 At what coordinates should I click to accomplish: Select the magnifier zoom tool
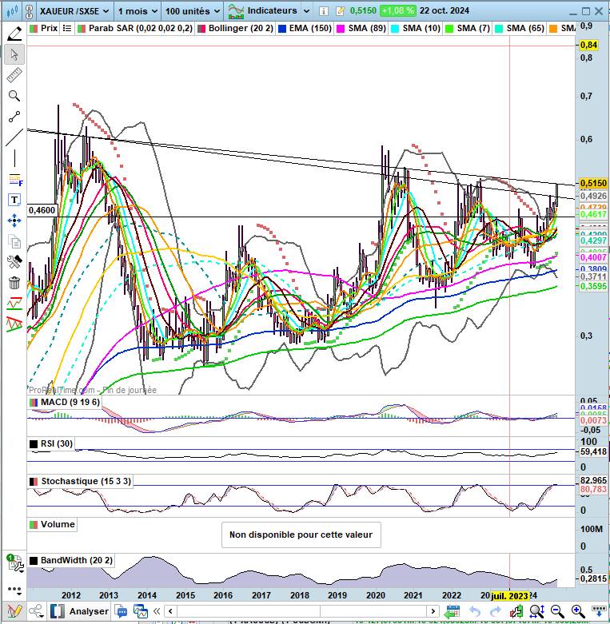[x=14, y=96]
